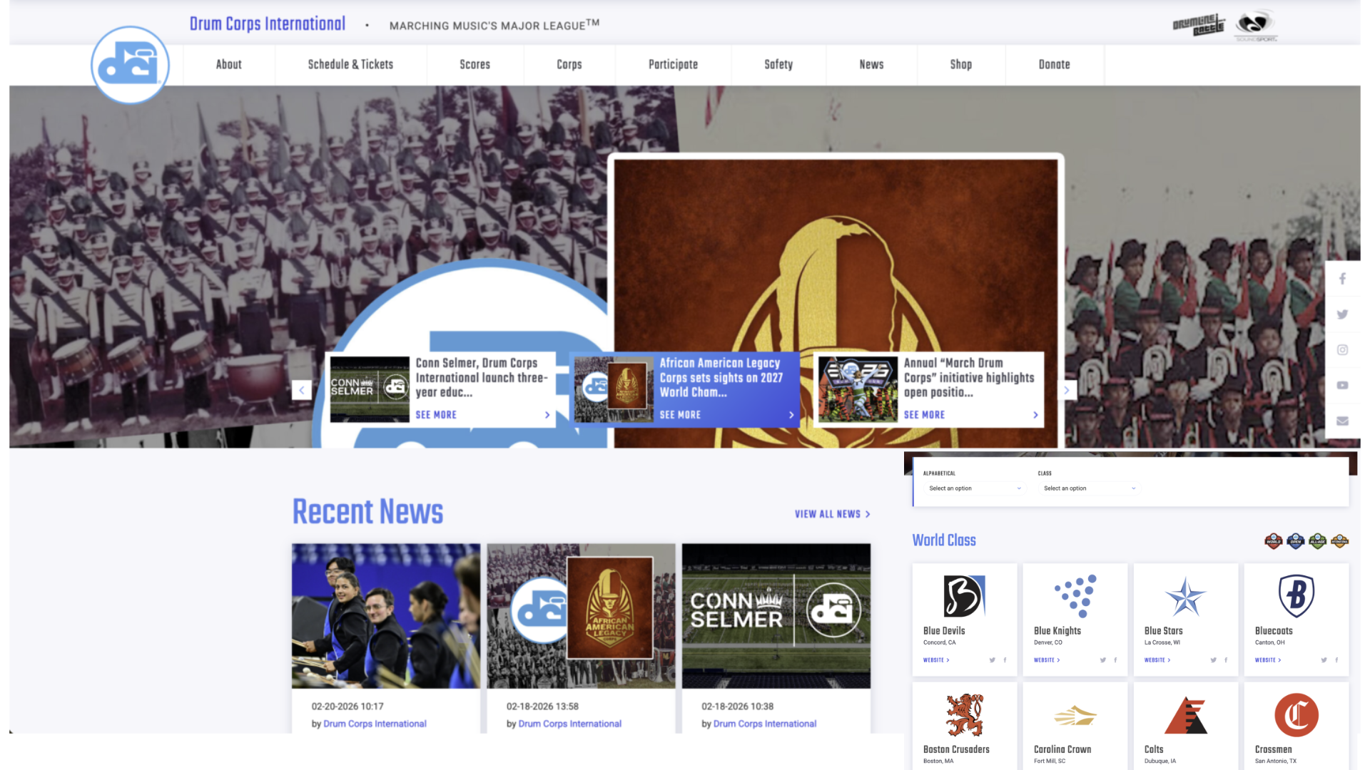Screen dimensions: 1370x770
Task: Click SEE MORE on the African American Legacy story
Action: [x=679, y=414]
